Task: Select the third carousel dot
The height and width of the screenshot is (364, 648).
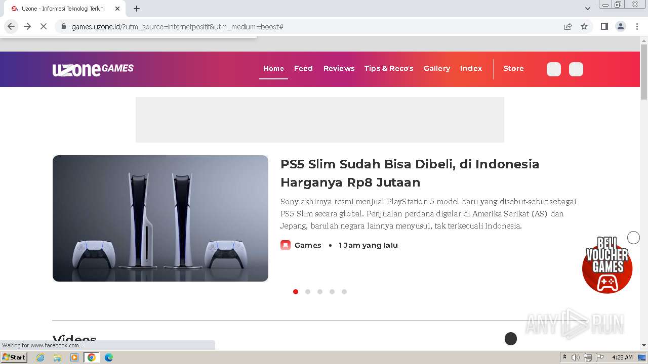Action: click(320, 292)
